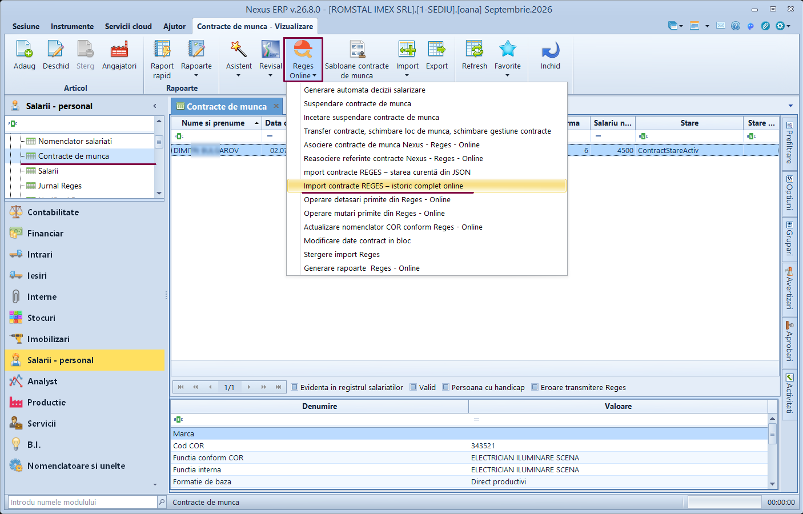Select Import contracte REGES istoric complet online
The height and width of the screenshot is (514, 803).
427,186
